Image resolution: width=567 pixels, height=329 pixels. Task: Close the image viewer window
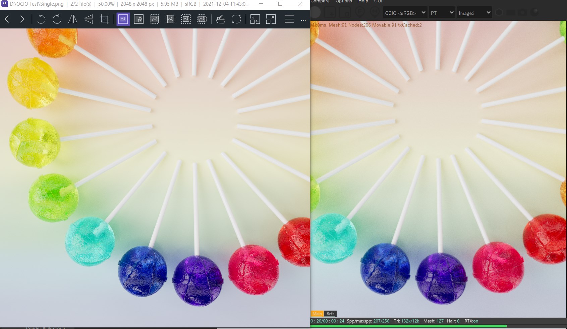click(x=300, y=4)
